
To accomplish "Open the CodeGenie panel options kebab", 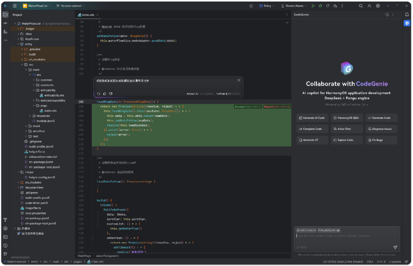I will (x=393, y=15).
